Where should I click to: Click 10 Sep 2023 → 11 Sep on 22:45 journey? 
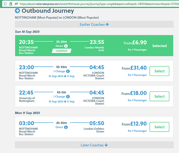[x=62, y=102]
